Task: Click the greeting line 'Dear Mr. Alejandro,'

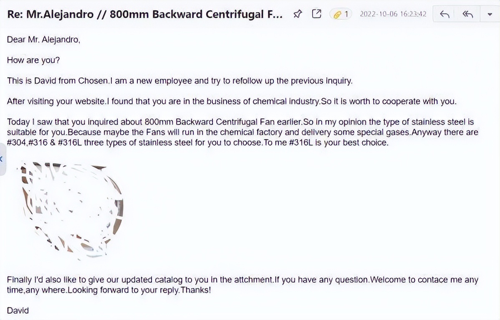Action: (x=43, y=40)
